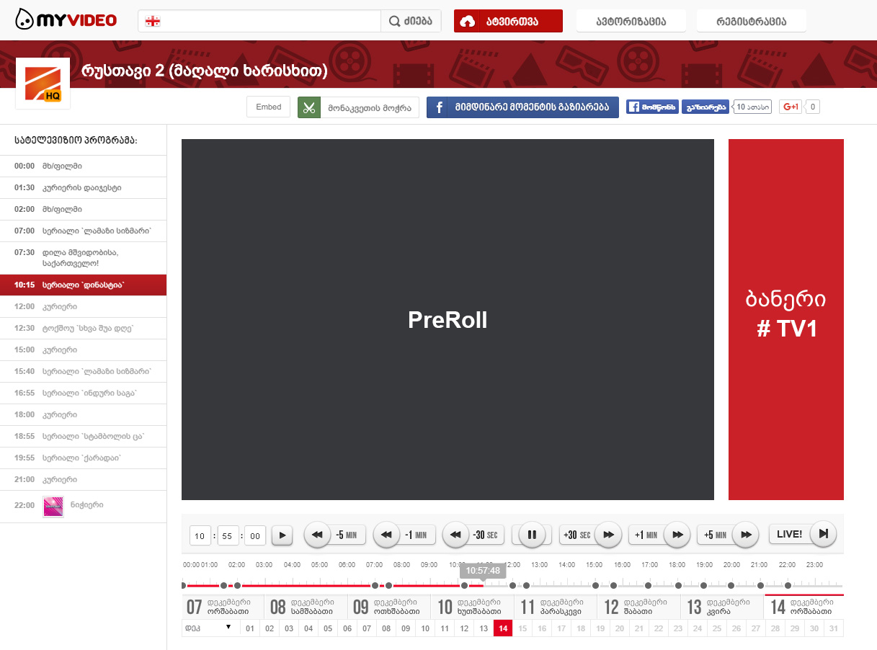Open the language flag selector in search bar
The image size is (877, 650).
152,21
